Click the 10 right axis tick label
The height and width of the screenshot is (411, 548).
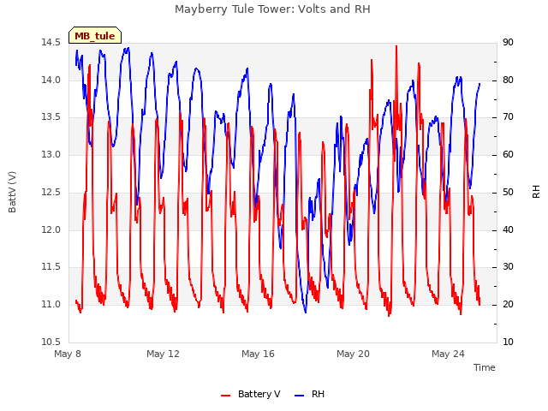coord(508,342)
